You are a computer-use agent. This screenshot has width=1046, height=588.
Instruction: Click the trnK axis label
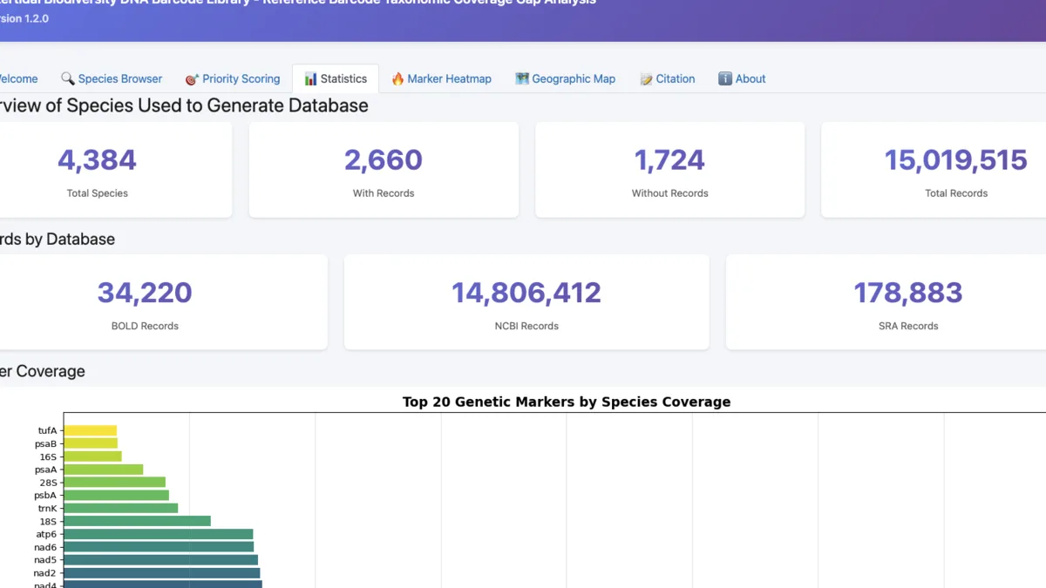click(47, 508)
